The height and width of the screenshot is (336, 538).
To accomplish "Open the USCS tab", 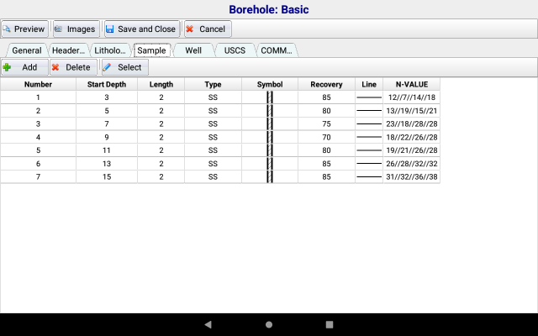I will (235, 50).
